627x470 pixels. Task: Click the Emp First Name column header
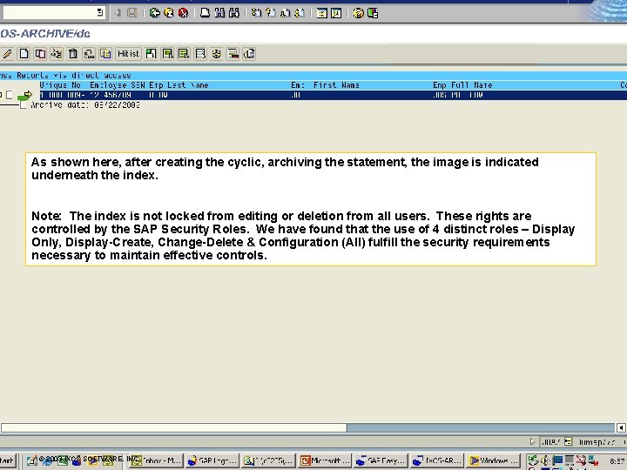[325, 85]
